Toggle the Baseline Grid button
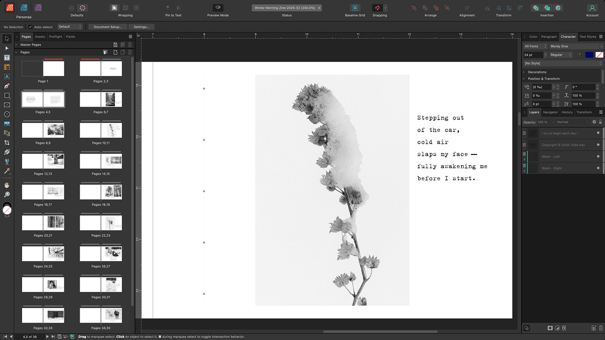The height and width of the screenshot is (340, 605). pyautogui.click(x=355, y=8)
